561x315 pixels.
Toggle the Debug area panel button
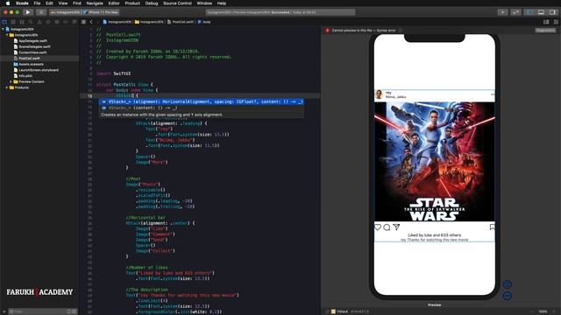[541, 12]
